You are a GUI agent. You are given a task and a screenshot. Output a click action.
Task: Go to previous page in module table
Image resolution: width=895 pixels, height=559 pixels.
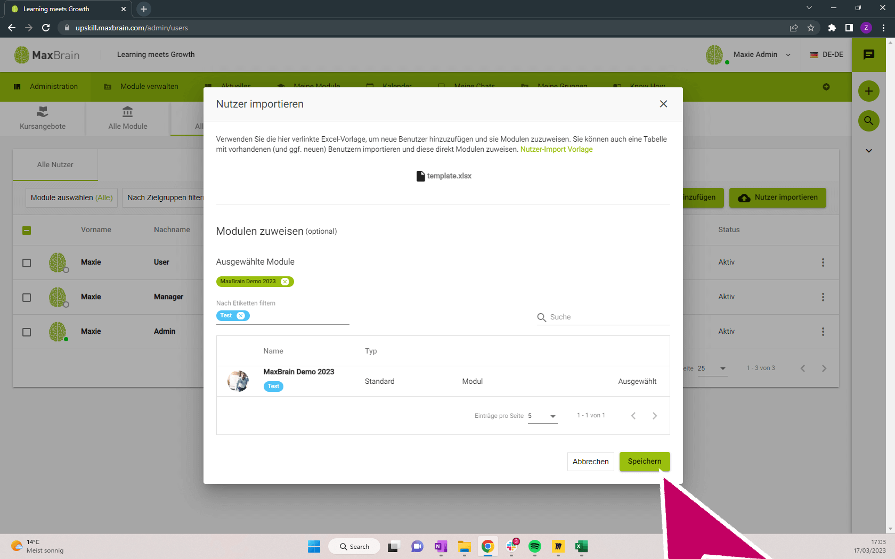coord(633,416)
